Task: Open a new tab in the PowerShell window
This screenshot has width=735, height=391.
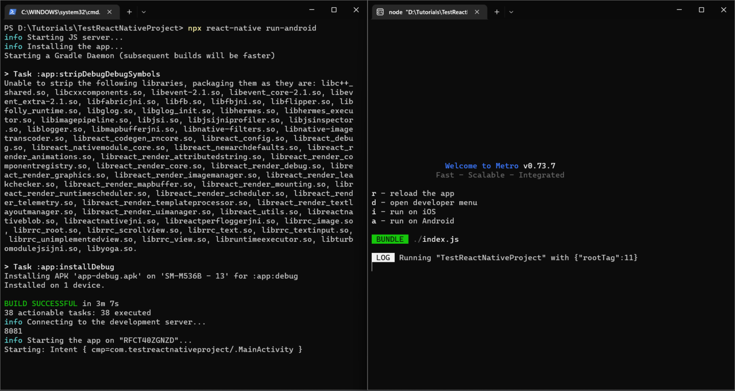Action: pyautogui.click(x=129, y=12)
